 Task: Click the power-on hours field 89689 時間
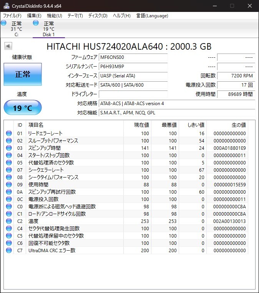(x=236, y=94)
